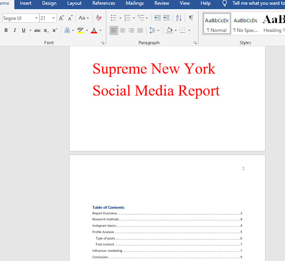The image size is (285, 261).
Task: Apply the No Spacing style
Action: [246, 23]
